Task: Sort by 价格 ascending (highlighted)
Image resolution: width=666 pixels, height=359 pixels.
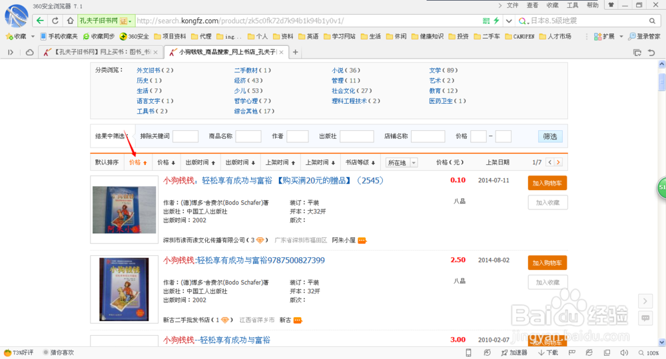Action: tap(138, 162)
